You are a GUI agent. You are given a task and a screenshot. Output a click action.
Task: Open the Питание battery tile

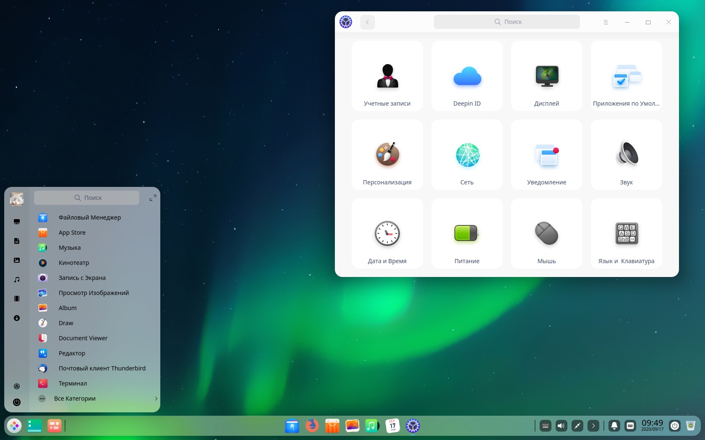tap(467, 233)
